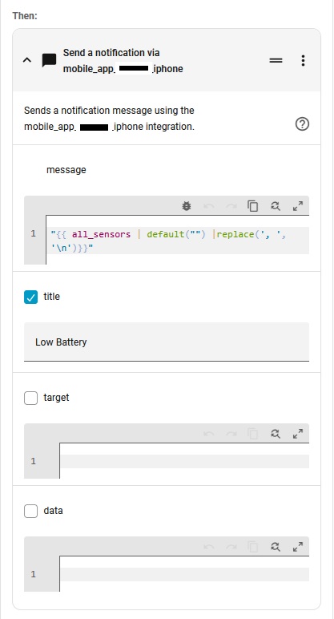Expand data editor to fullscreen

pos(298,547)
